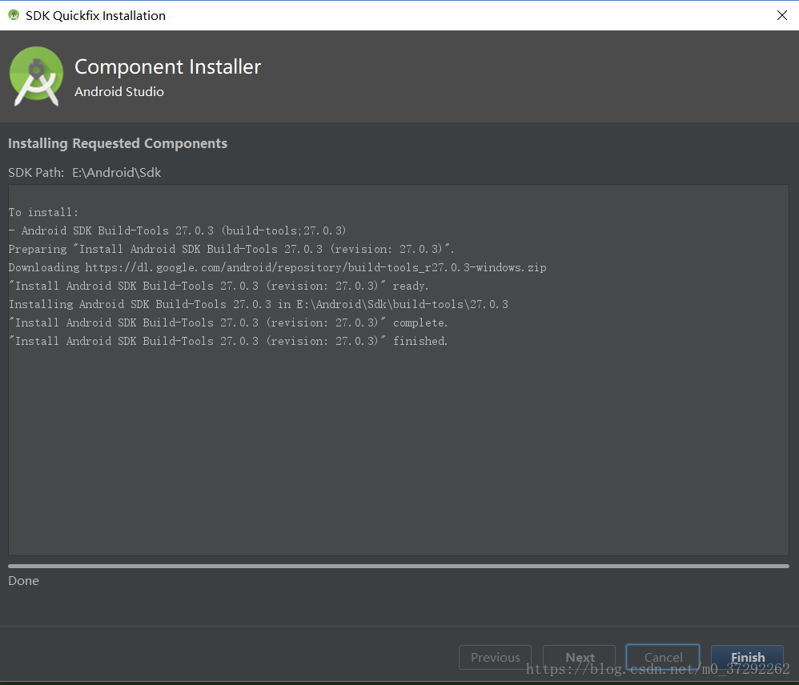
Task: Click the 'SDK Quickfix Installation' window title
Action: click(96, 16)
